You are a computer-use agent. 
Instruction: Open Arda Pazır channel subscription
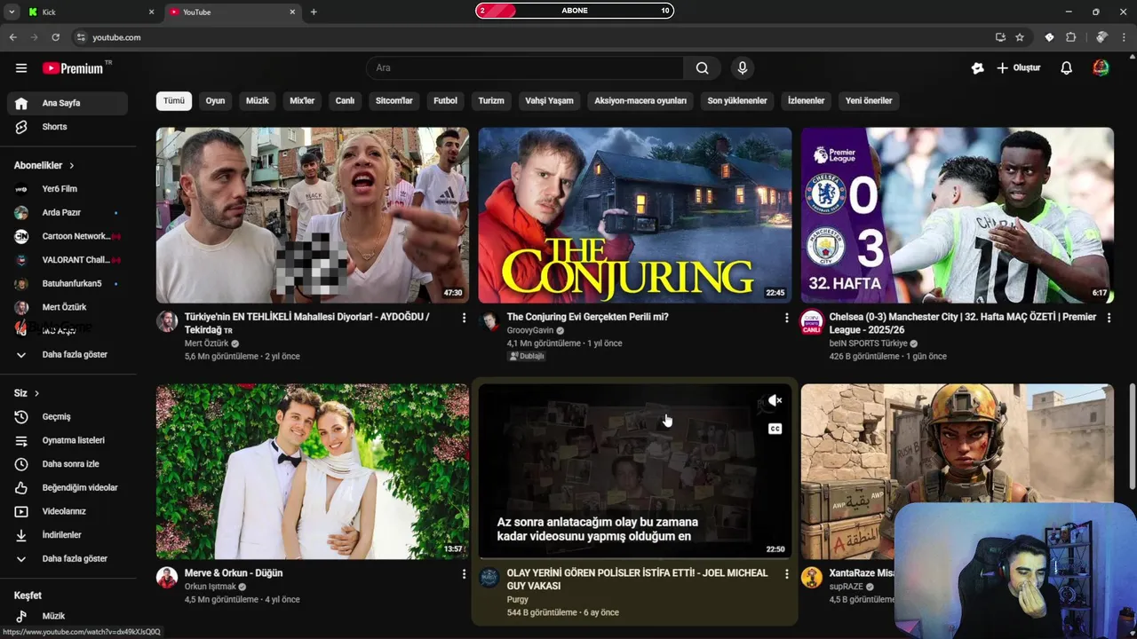[68, 213]
